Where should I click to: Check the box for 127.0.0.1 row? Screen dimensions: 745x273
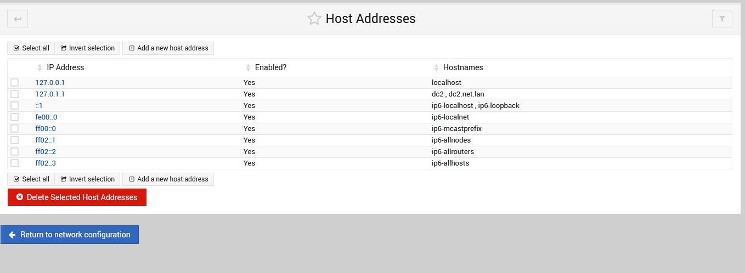click(x=15, y=83)
